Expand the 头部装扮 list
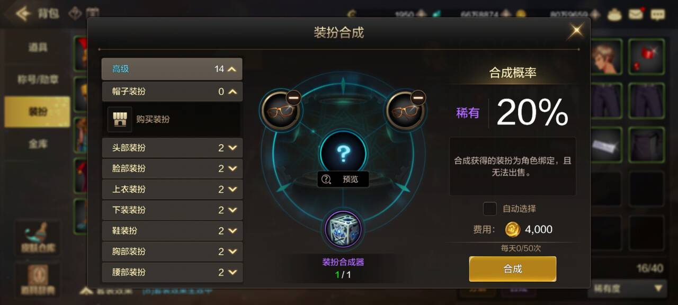 172,148
